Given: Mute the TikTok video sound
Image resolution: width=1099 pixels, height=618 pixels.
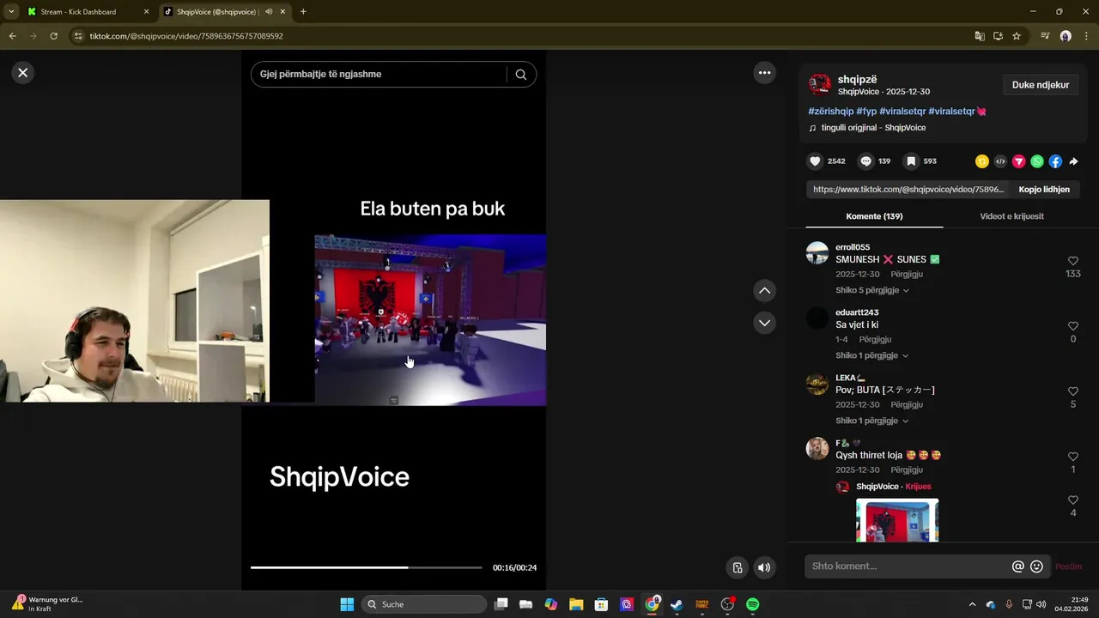Looking at the screenshot, I should (764, 567).
